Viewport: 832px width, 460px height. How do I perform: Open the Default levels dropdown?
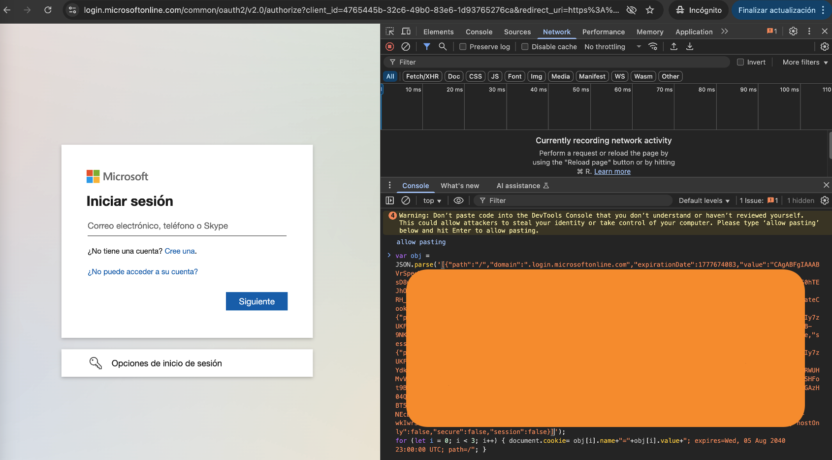click(704, 200)
